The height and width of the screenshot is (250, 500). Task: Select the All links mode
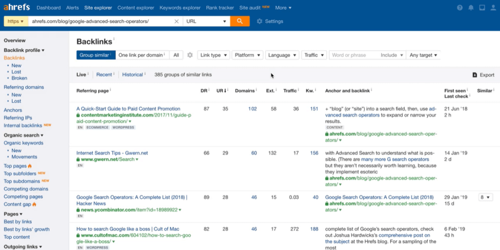(x=176, y=55)
